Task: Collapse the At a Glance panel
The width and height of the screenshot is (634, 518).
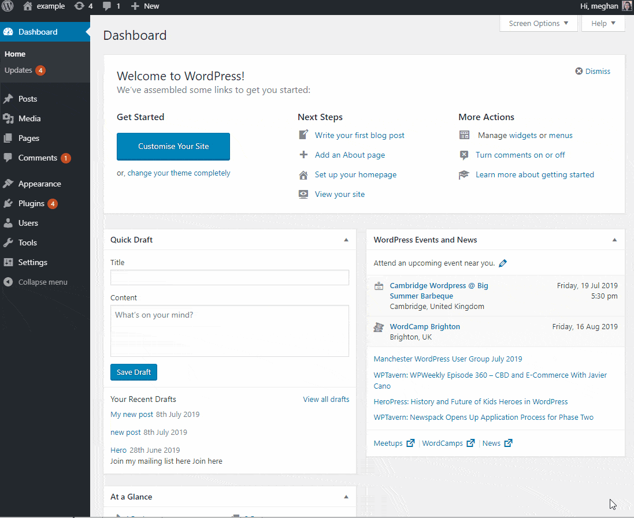Action: pos(346,497)
